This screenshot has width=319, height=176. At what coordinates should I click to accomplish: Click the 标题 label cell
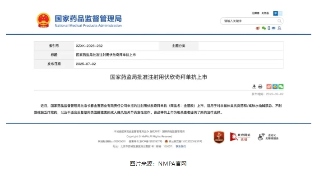click(54, 55)
